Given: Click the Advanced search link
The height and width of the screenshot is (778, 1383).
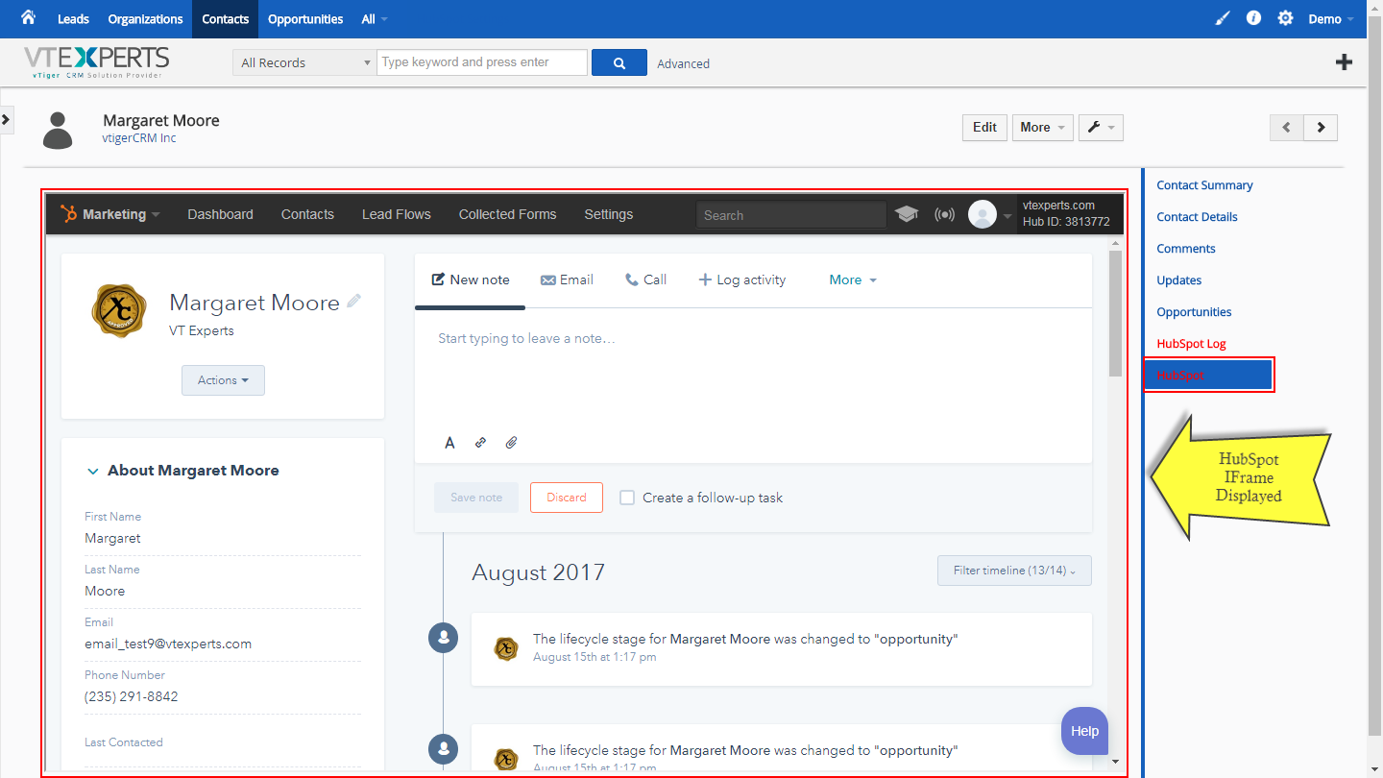Looking at the screenshot, I should pos(684,63).
